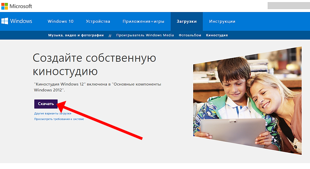This screenshot has width=310, height=169.
Task: Click the white Windows logo icon
Action: point(5,21)
